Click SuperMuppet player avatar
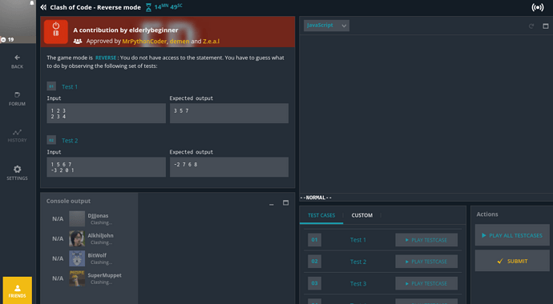The width and height of the screenshot is (553, 304). (x=77, y=278)
